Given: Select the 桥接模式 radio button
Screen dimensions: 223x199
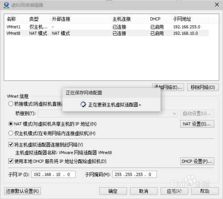Looking at the screenshot, I should pos(11,104).
